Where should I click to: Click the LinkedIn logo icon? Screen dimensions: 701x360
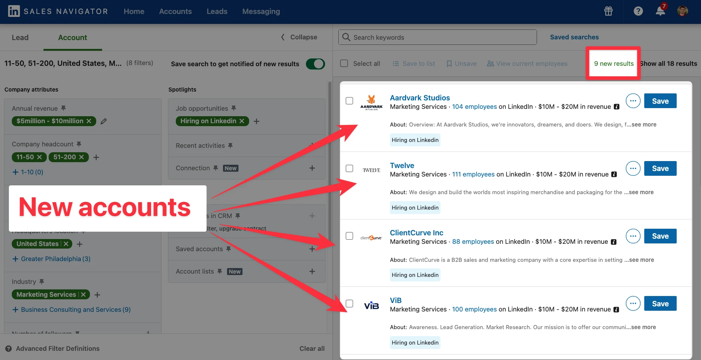pos(14,11)
